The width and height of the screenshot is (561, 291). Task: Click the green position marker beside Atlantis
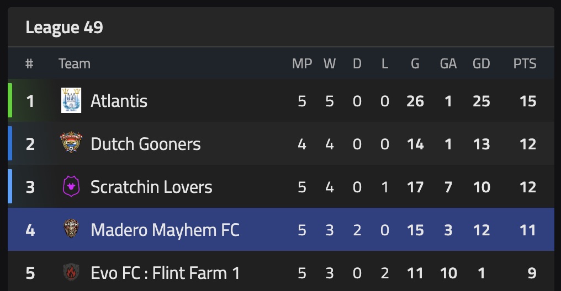point(10,101)
